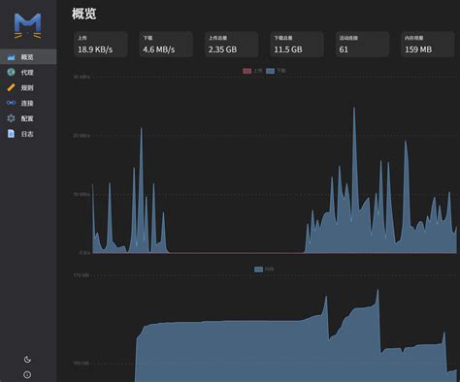
Task: Toggle dark mode with moon icon
Action: (27, 359)
